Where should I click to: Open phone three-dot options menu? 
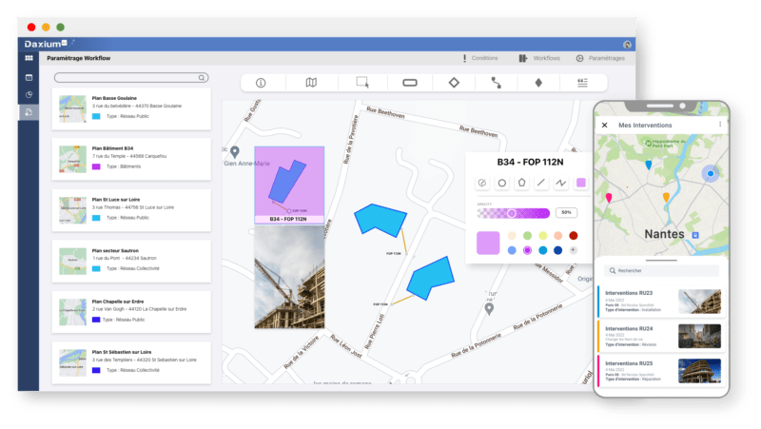pyautogui.click(x=720, y=125)
